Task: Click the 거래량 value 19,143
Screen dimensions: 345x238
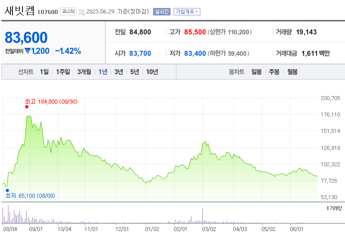Action: [306, 32]
